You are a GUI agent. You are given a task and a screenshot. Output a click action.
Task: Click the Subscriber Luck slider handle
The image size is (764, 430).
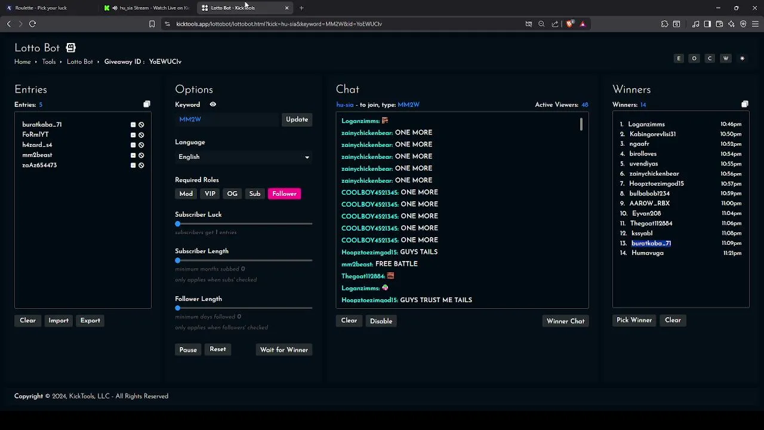click(178, 224)
